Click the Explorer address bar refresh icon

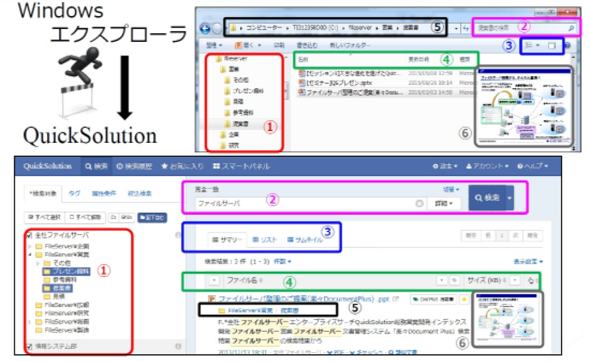pos(466,28)
